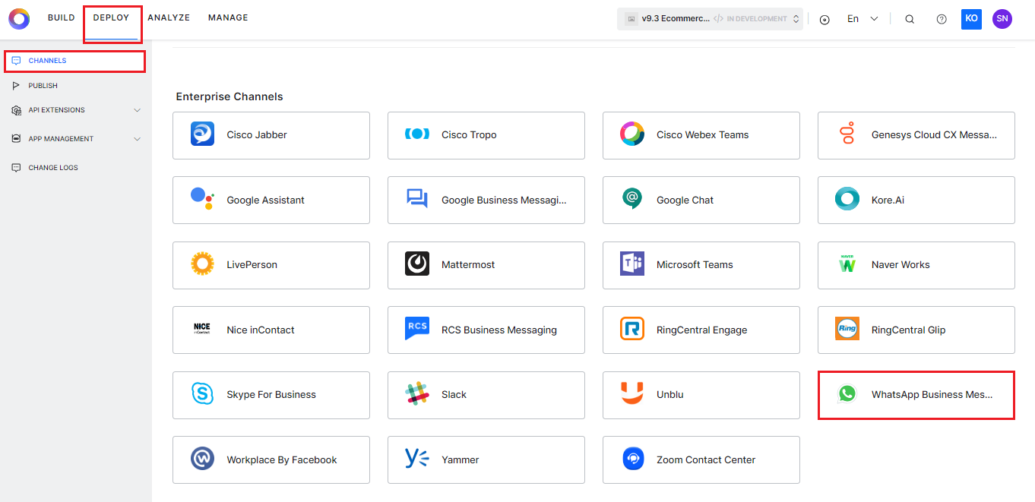Switch to the BUILD tab
Viewport: 1035px width, 502px height.
click(x=61, y=17)
